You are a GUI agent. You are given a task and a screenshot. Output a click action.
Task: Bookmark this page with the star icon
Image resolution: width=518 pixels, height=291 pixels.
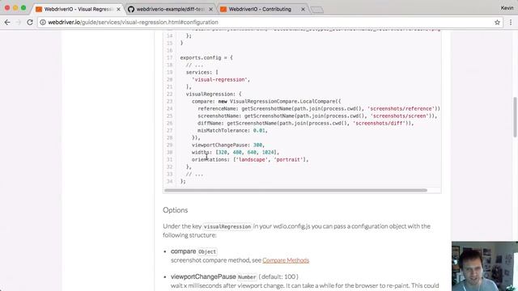click(497, 22)
